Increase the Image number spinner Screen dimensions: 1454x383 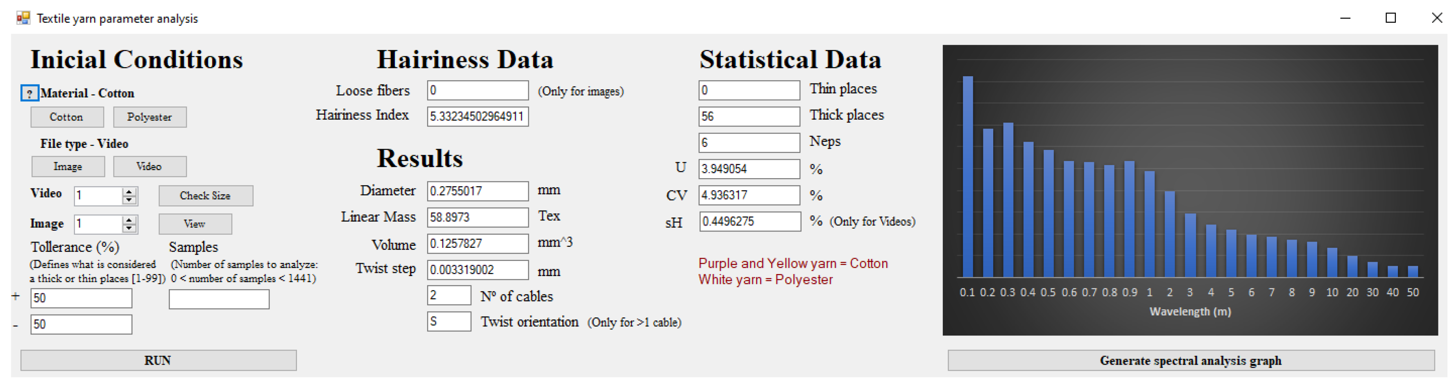point(129,220)
